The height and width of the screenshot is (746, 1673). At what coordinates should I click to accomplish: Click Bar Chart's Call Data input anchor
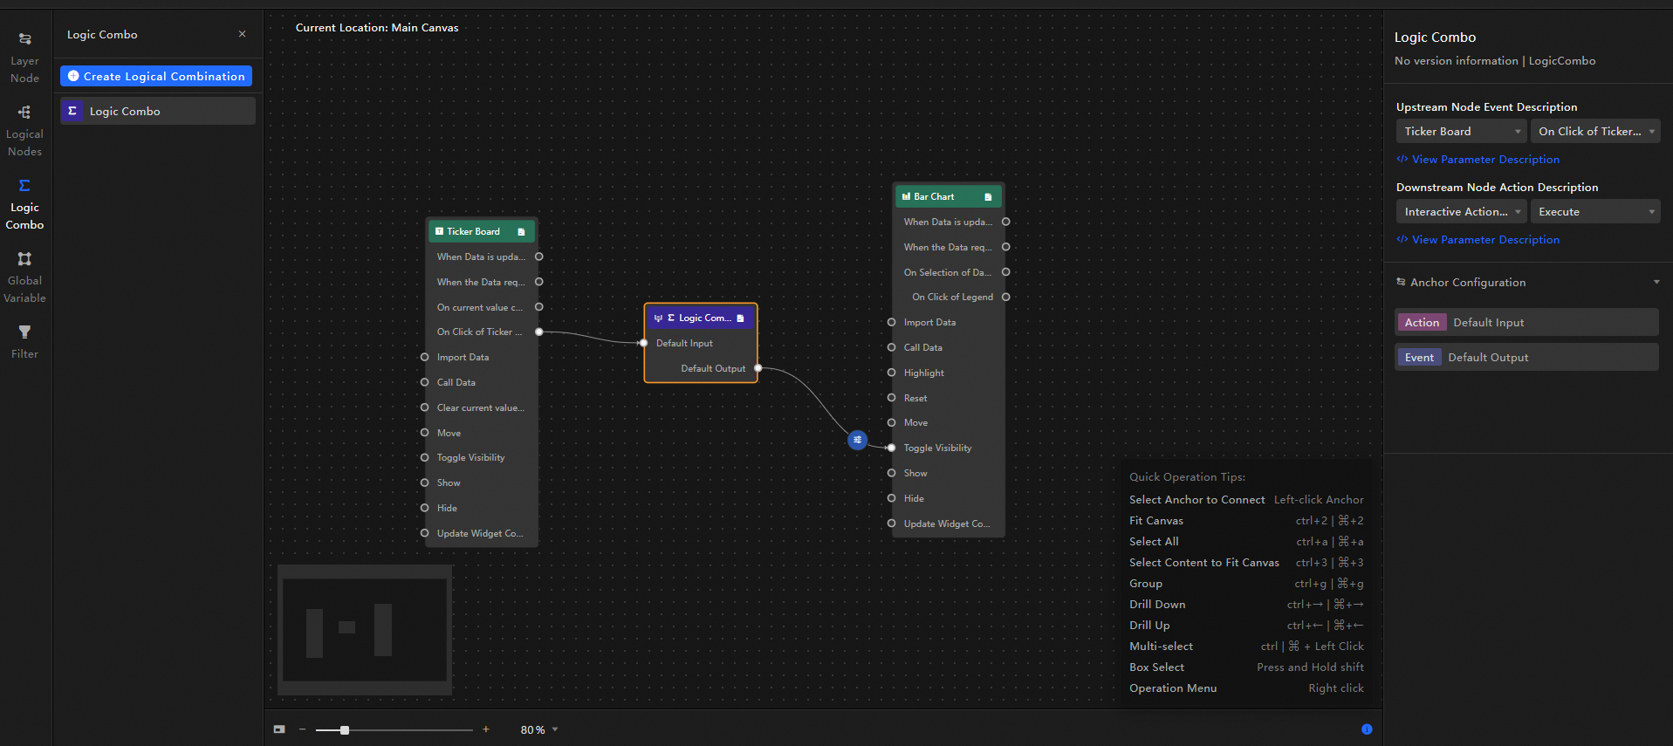891,347
